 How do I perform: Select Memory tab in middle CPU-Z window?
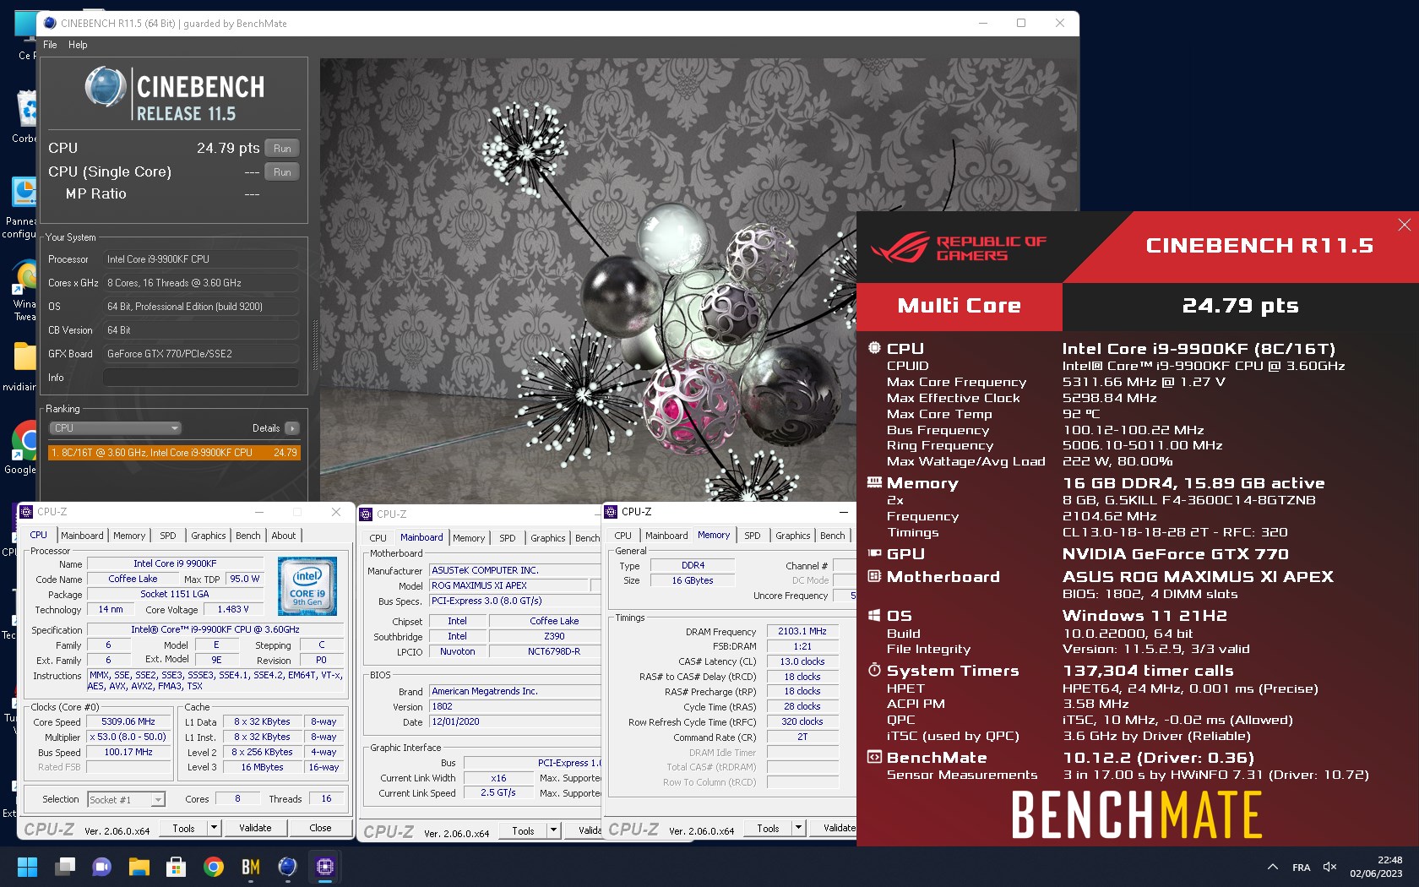(469, 538)
